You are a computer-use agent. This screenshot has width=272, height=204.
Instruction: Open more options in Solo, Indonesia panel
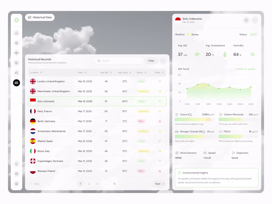click(x=255, y=20)
